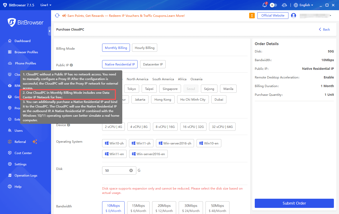Select Native Residential IP option

point(120,64)
